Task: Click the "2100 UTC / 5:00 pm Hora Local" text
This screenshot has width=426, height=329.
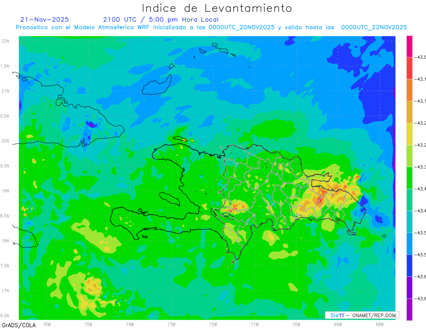Action: [161, 20]
